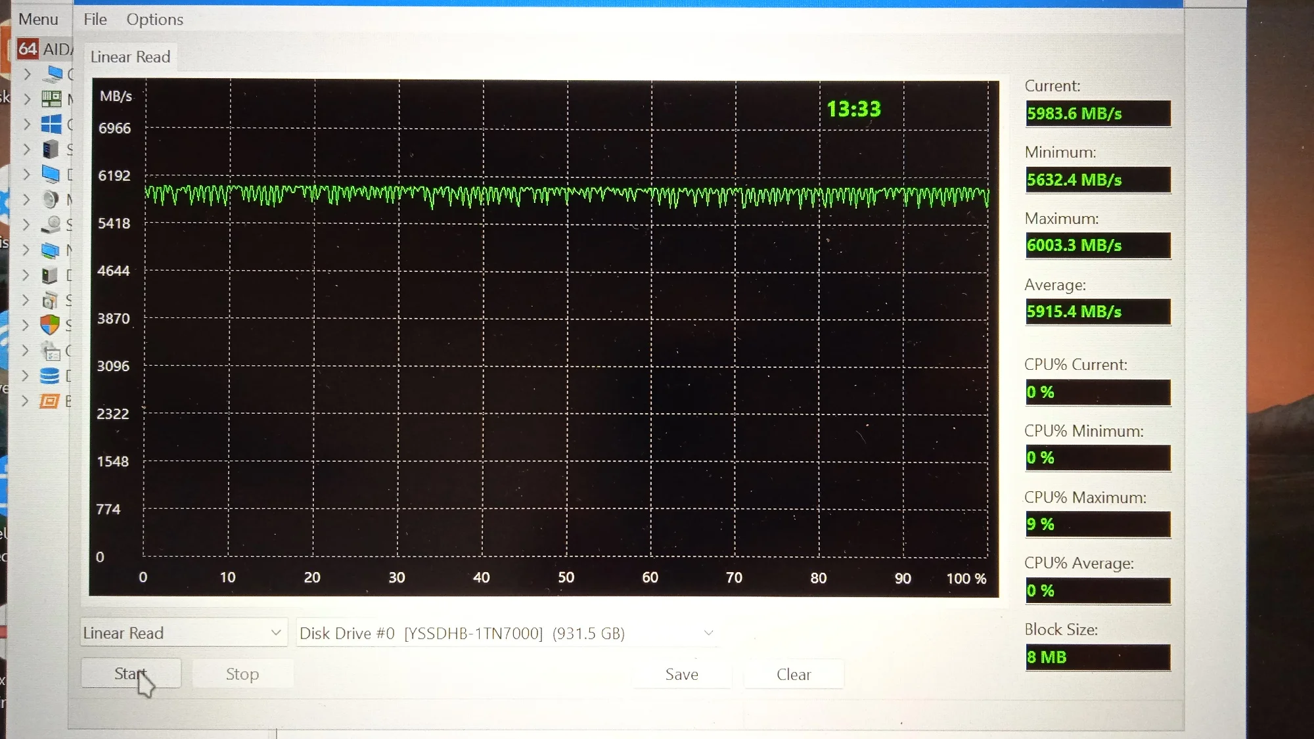Select the Motherboard icon

[x=51, y=99]
